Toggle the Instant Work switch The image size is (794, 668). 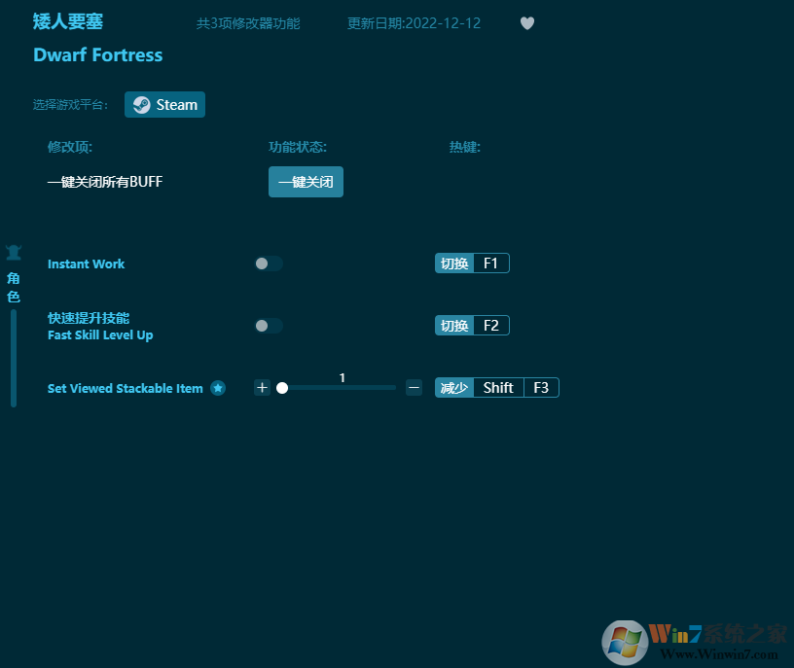pyautogui.click(x=269, y=264)
